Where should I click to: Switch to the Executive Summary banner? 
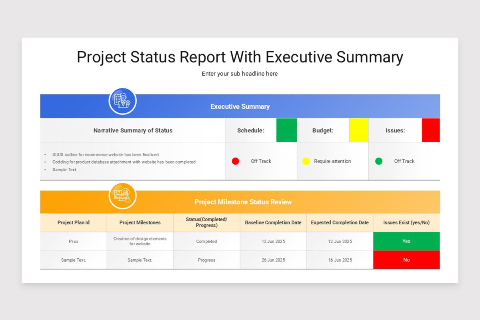tap(240, 106)
